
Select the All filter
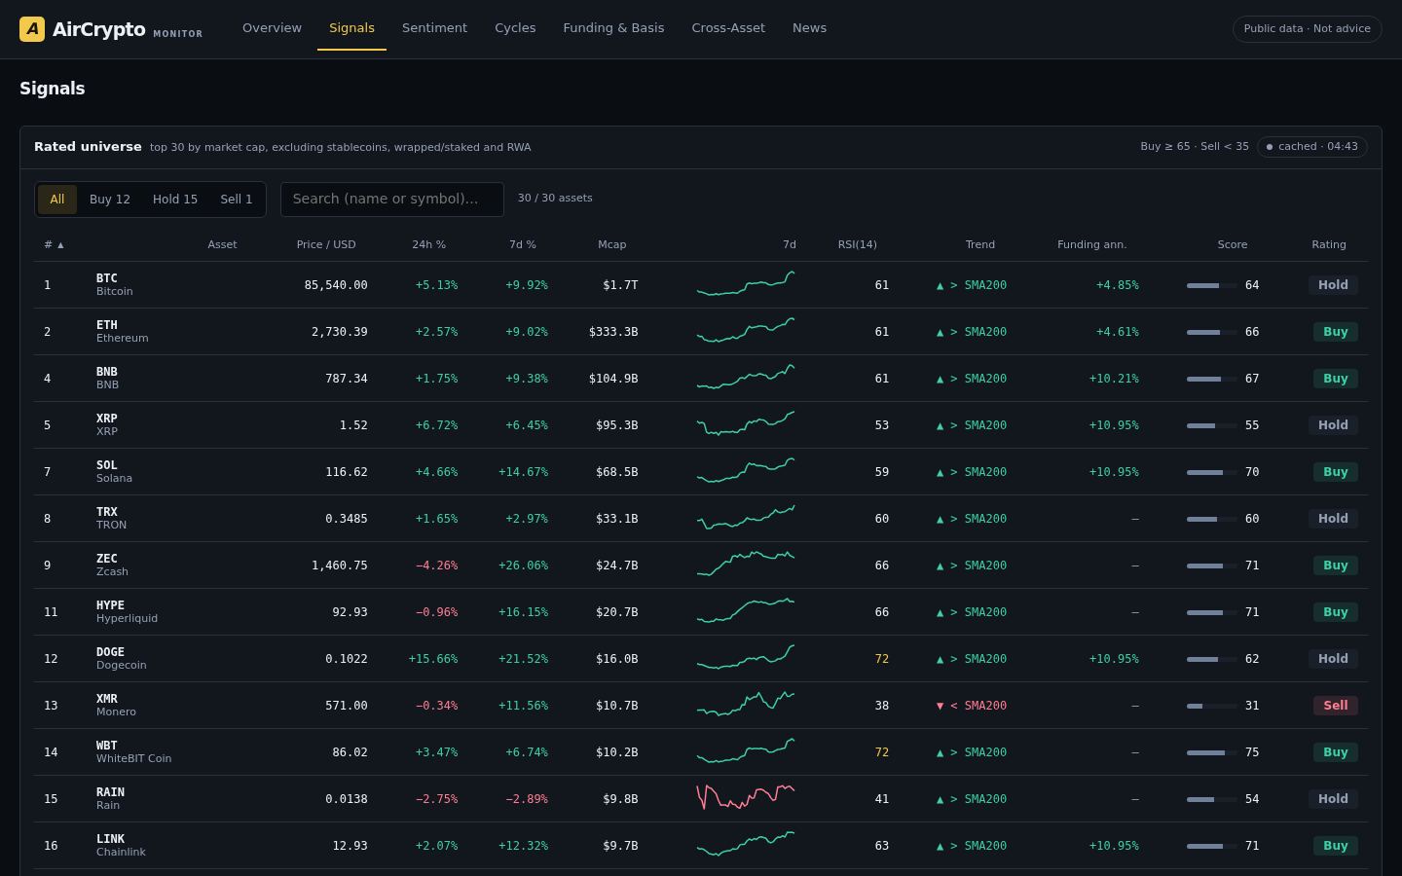[x=57, y=200]
